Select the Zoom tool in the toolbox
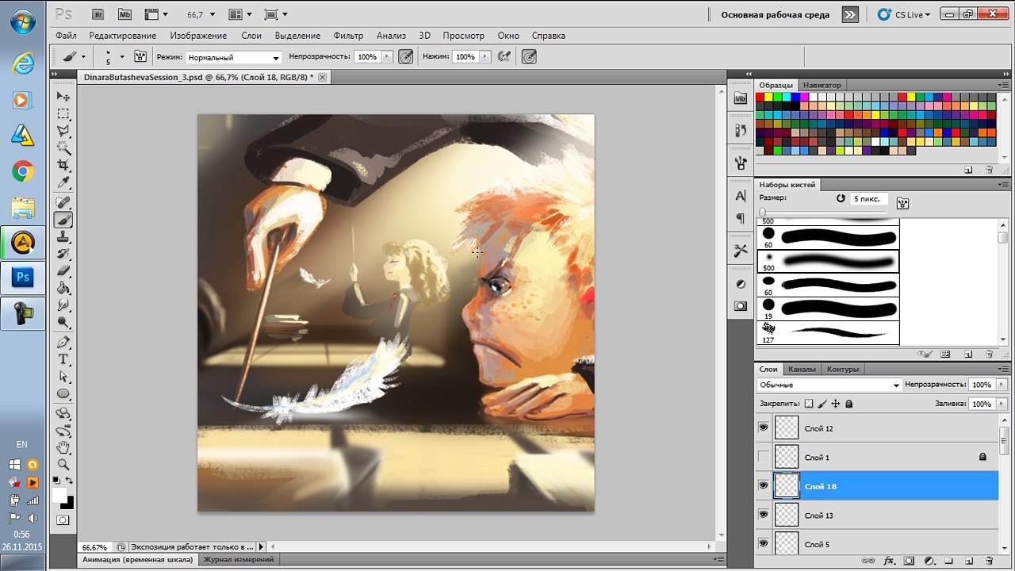Screen dimensions: 1015x571 [x=63, y=466]
